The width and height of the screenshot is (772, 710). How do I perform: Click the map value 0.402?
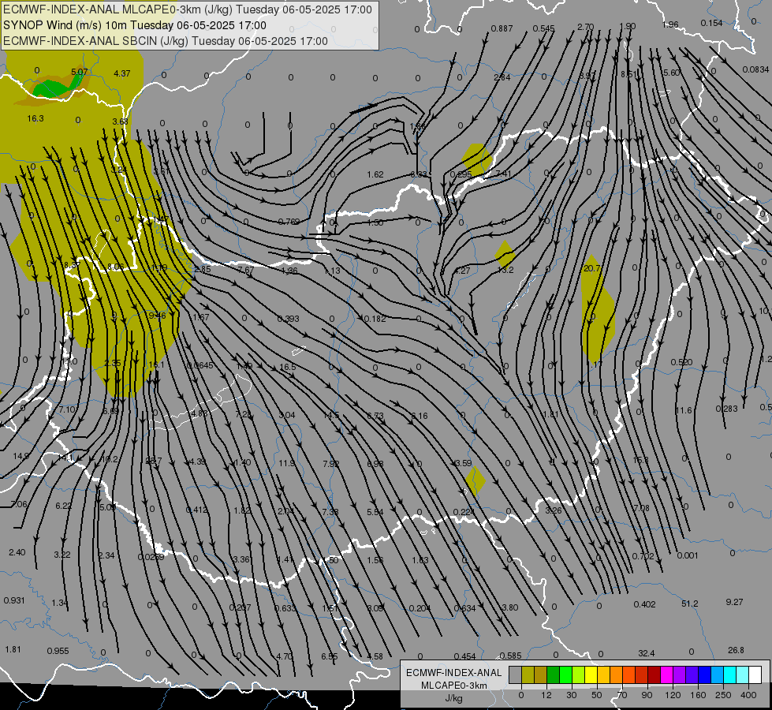pos(644,604)
